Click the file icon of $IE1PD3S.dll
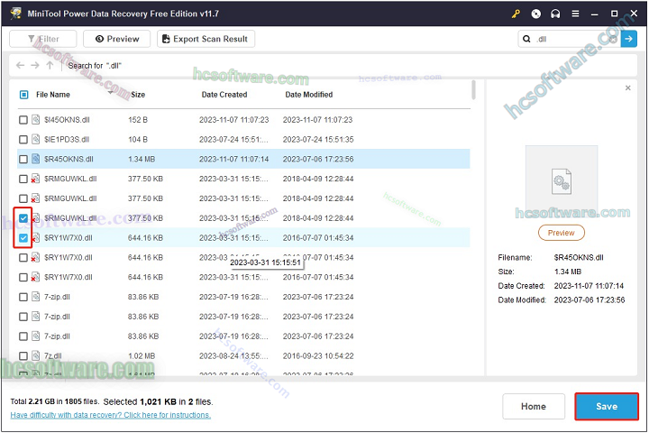The height and width of the screenshot is (433, 649). pyautogui.click(x=36, y=139)
